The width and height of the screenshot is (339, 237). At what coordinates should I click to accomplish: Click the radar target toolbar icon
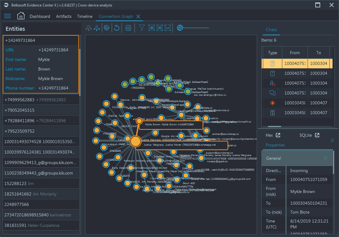coord(107,28)
